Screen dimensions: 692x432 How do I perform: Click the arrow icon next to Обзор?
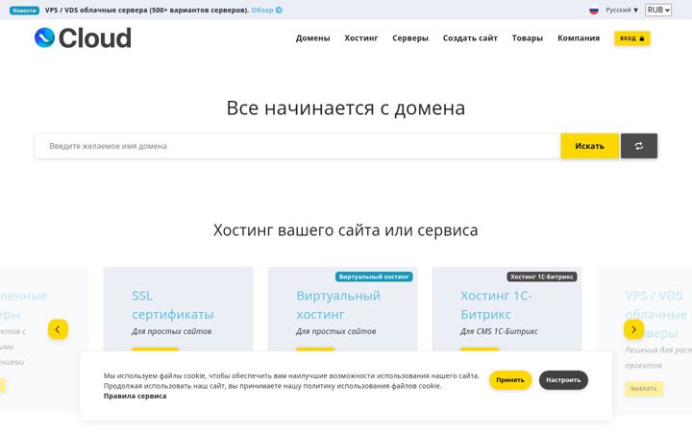[x=279, y=11]
